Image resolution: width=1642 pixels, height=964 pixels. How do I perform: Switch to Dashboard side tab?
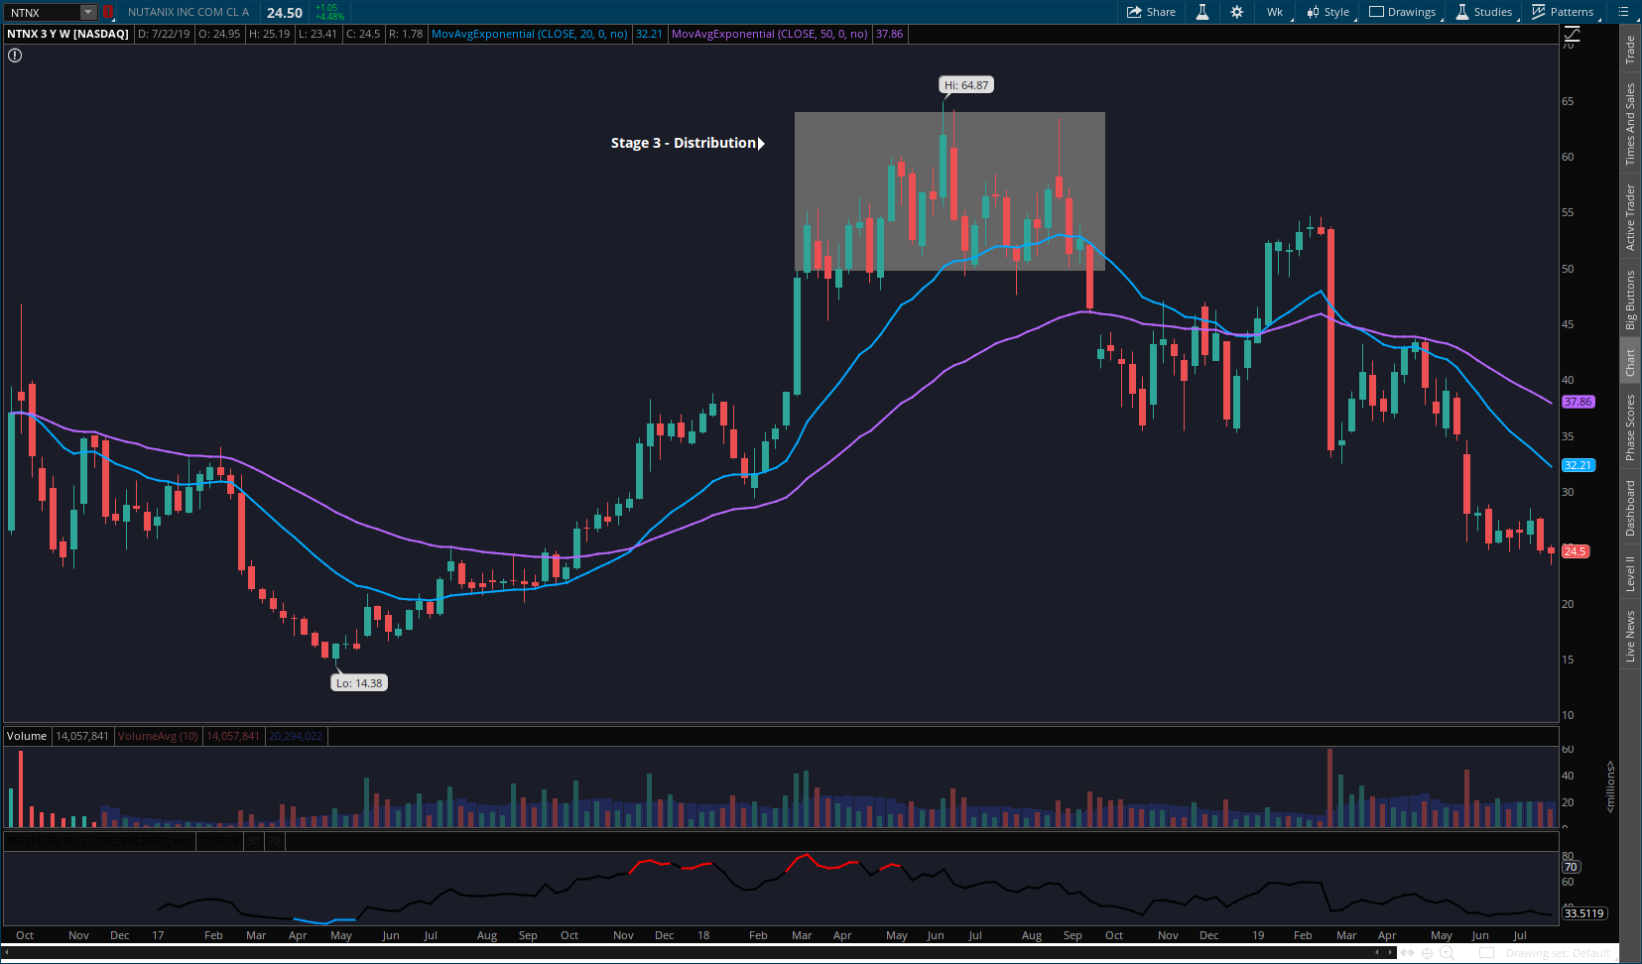pyautogui.click(x=1630, y=509)
